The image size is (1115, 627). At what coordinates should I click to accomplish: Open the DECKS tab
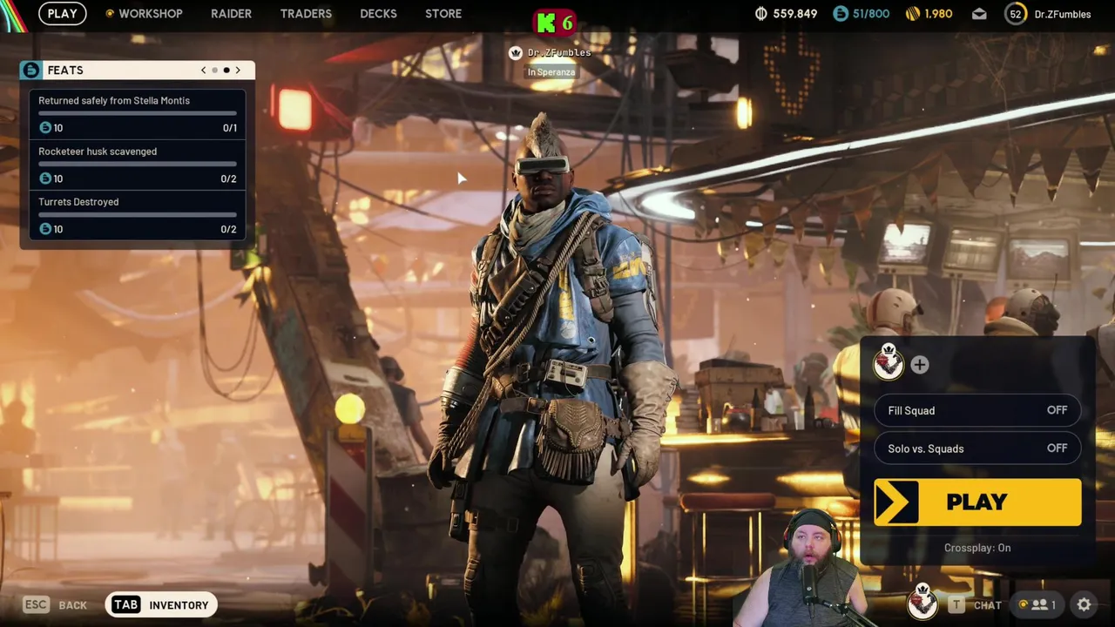378,13
